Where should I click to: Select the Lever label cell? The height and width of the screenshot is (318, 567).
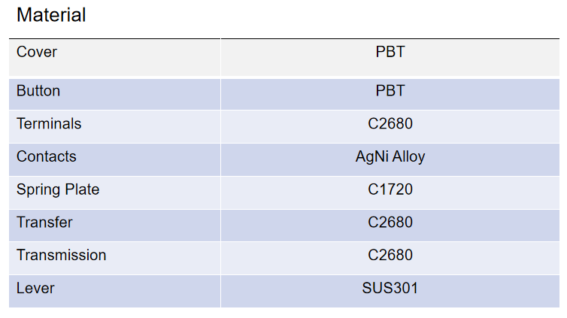pos(35,288)
